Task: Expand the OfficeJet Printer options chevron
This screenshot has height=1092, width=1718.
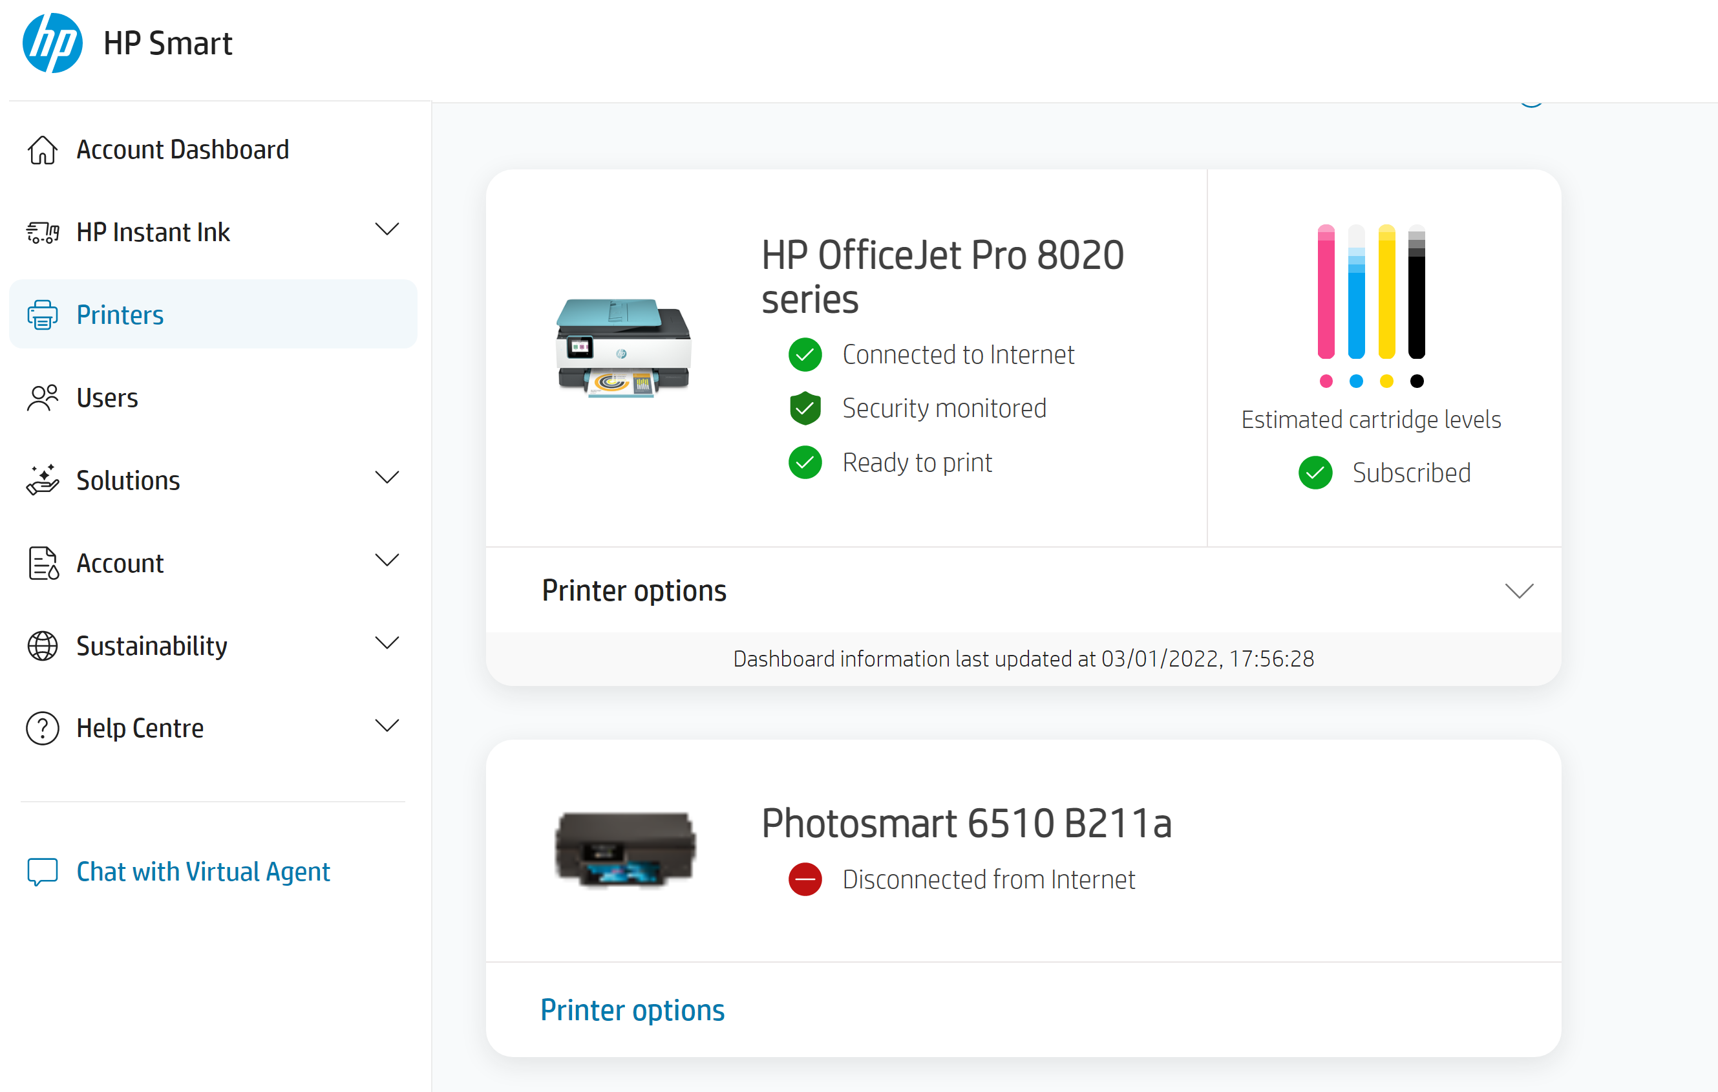Action: click(1519, 591)
